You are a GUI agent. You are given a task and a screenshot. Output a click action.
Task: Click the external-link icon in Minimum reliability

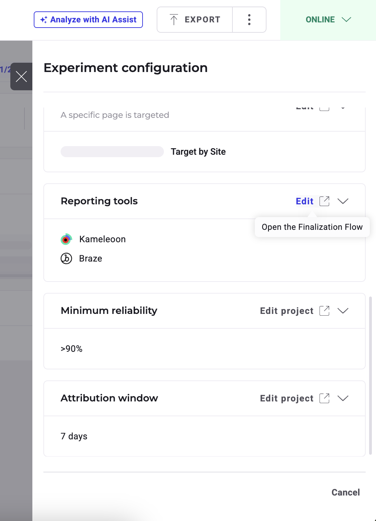324,311
